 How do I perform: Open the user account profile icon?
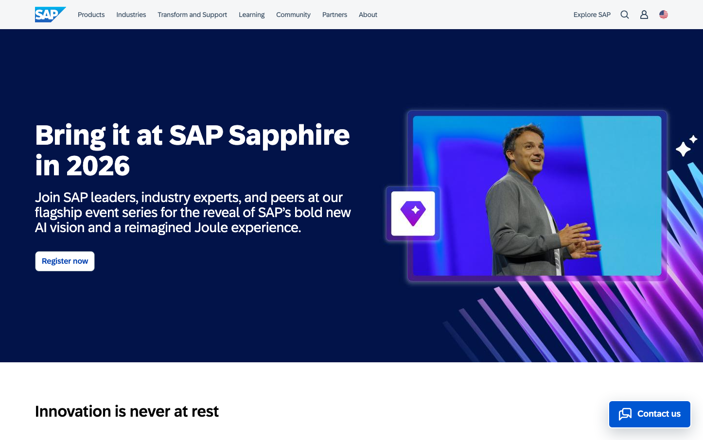click(x=644, y=15)
